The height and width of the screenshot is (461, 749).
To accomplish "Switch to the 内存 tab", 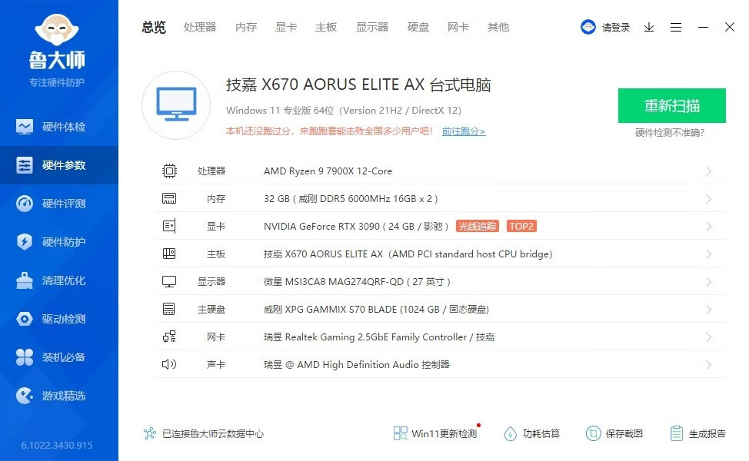I will pyautogui.click(x=246, y=27).
